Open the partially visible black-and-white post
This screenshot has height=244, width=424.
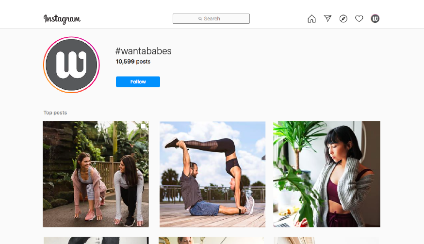click(x=96, y=241)
